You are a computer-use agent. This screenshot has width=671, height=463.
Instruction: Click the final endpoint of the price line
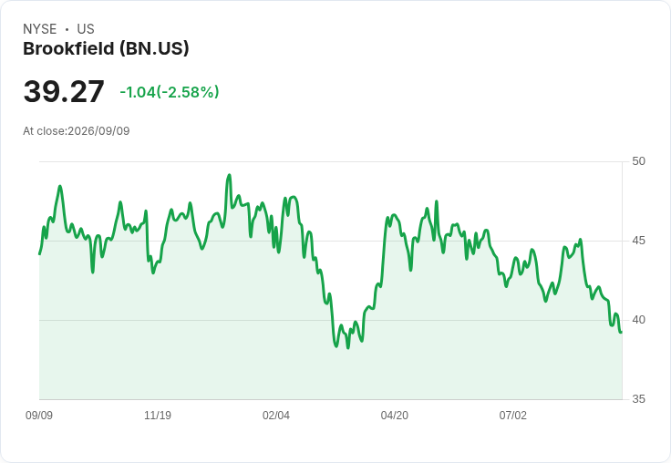tap(621, 332)
